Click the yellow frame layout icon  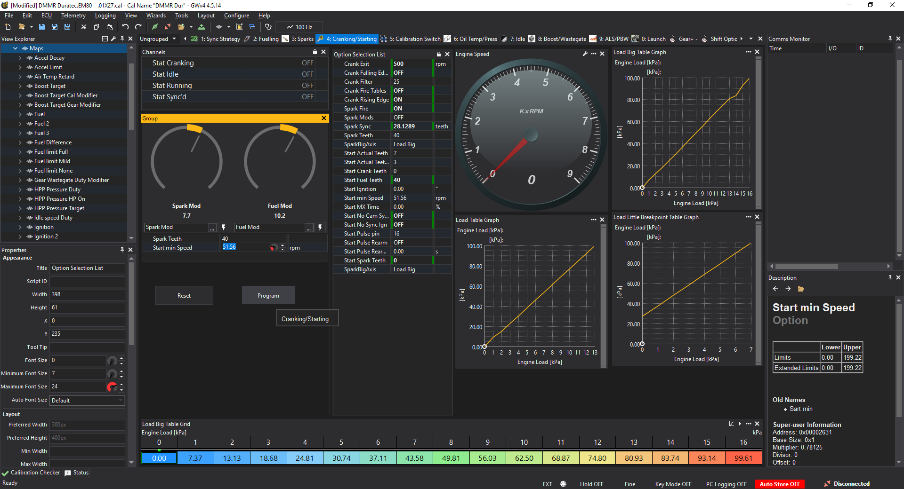click(239, 27)
